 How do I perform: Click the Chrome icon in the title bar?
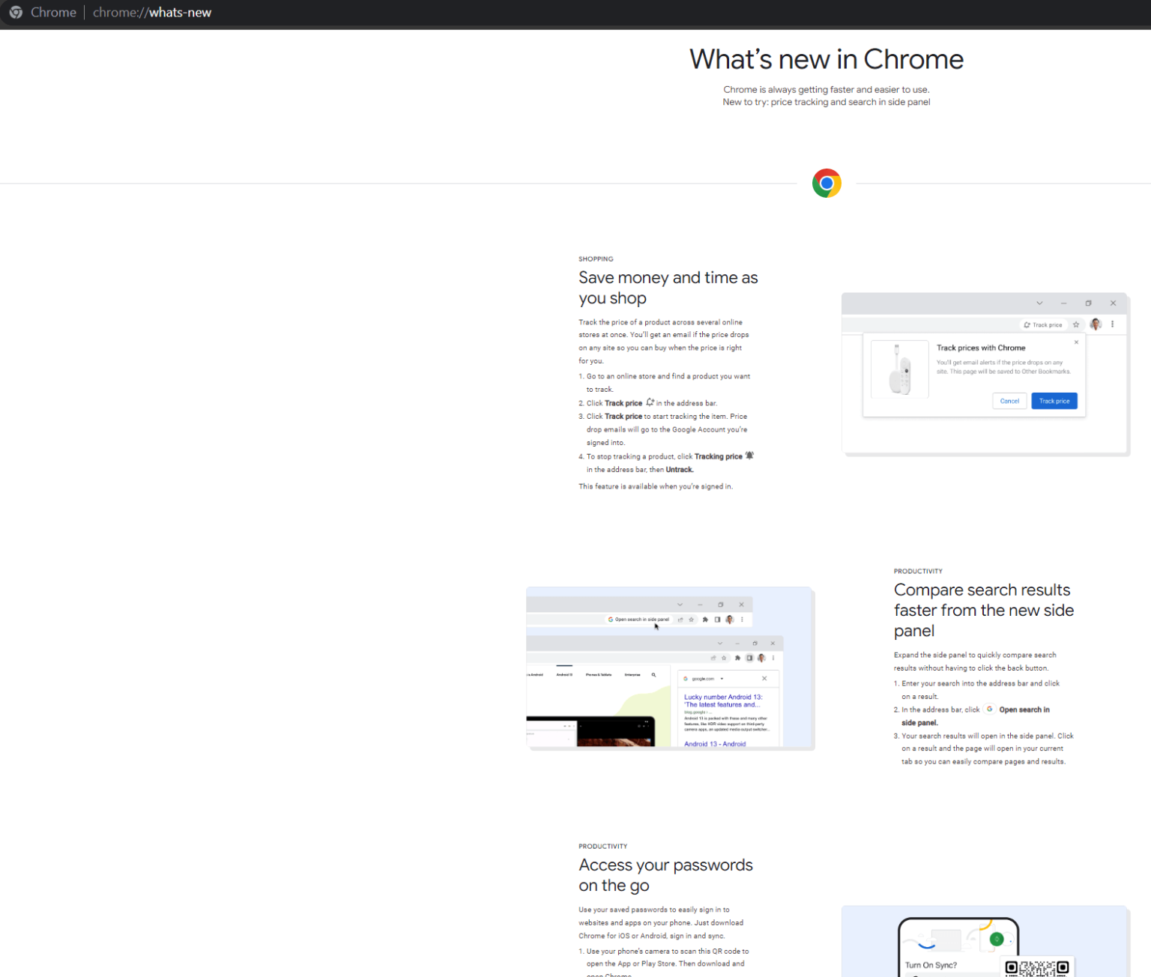15,12
